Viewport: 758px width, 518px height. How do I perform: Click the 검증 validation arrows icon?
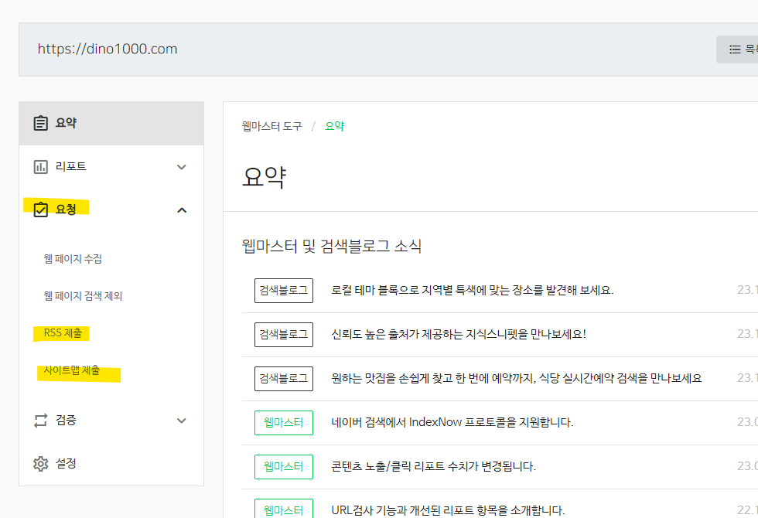pos(41,420)
